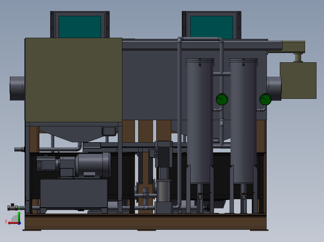Select the right green pressure gauge
324x242 pixels.
(265, 99)
